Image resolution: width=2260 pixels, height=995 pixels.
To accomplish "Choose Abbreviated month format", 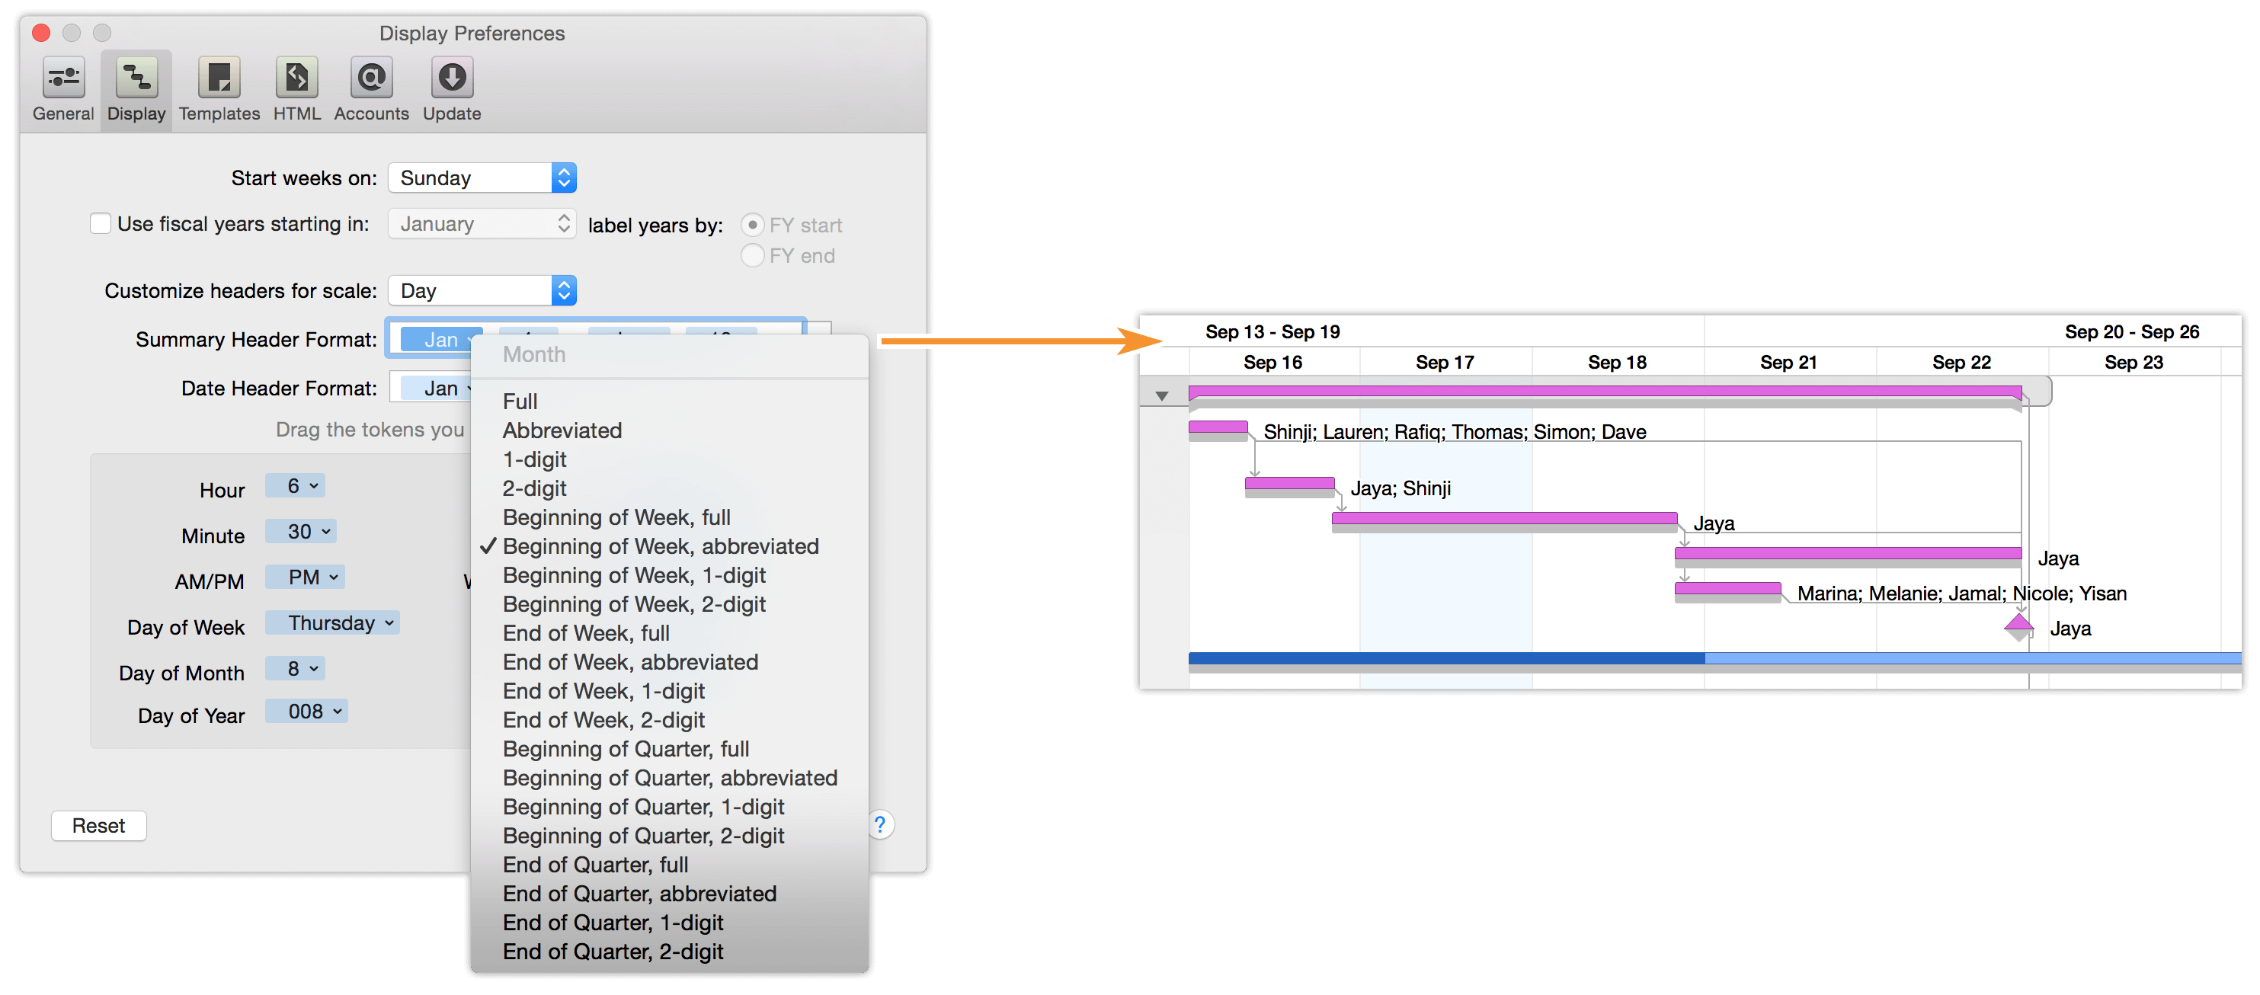I will tap(670, 430).
